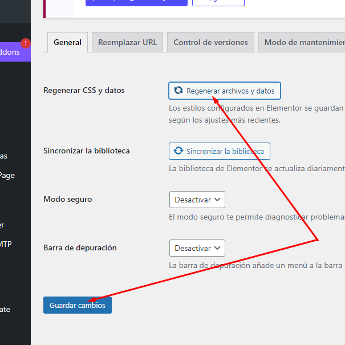This screenshot has height=345, width=345.
Task: Open the Reemplazar URL tab
Action: pyautogui.click(x=128, y=42)
